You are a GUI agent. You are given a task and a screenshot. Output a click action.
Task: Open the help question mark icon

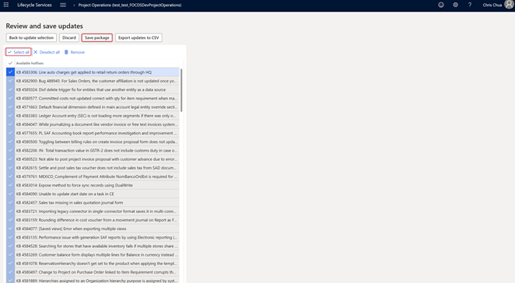pos(470,5)
